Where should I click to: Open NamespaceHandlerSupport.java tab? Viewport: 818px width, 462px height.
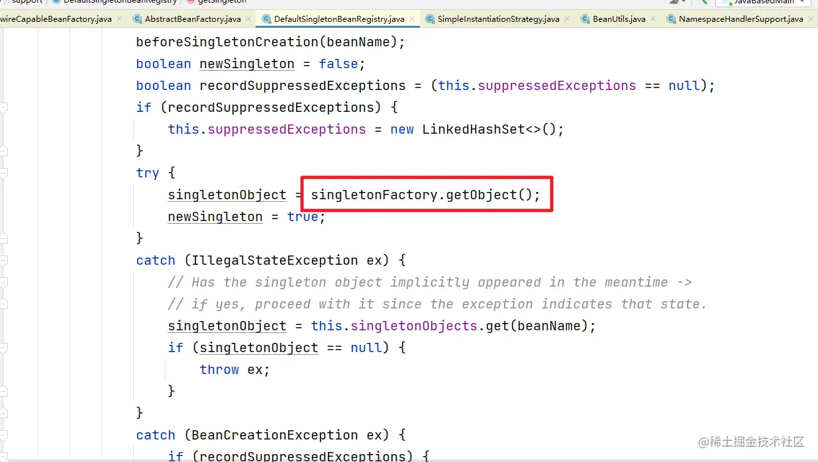pos(741,19)
